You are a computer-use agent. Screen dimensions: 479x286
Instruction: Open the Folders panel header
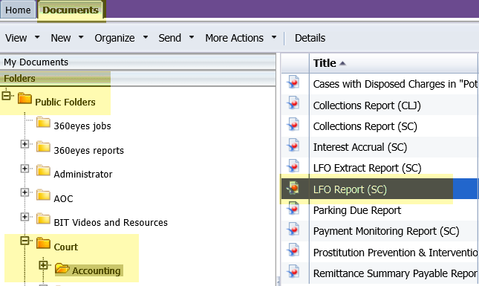pos(138,79)
